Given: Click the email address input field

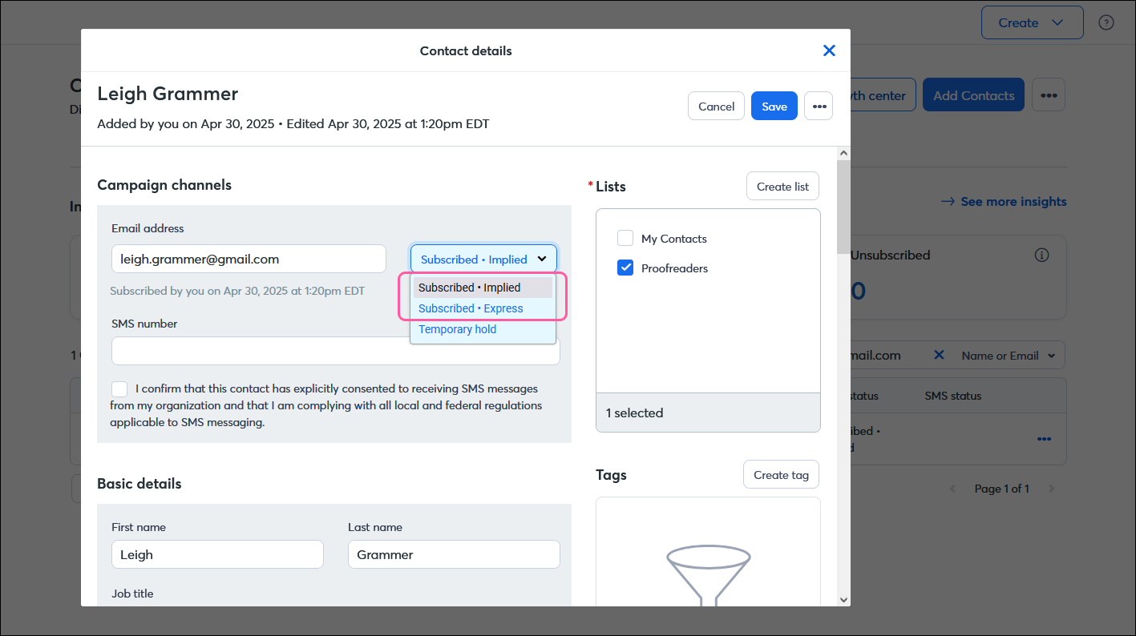Looking at the screenshot, I should [249, 259].
